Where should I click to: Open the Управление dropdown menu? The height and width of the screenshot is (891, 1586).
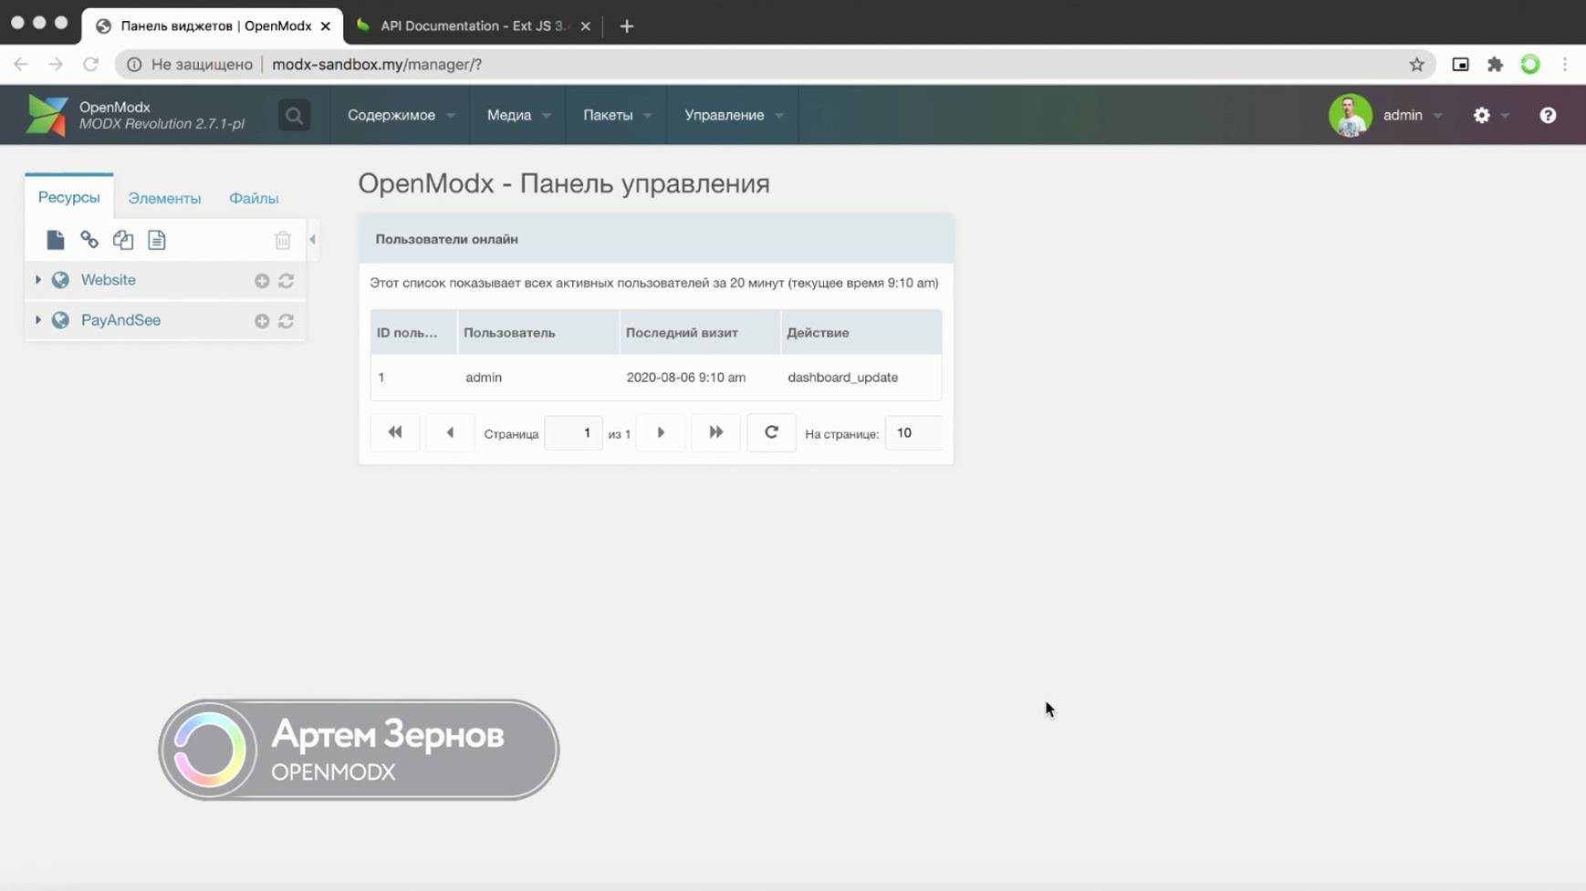(734, 115)
